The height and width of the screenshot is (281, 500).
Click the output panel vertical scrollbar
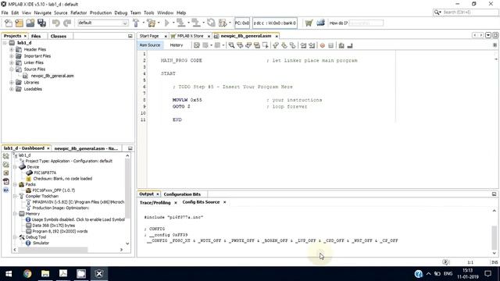[494, 237]
